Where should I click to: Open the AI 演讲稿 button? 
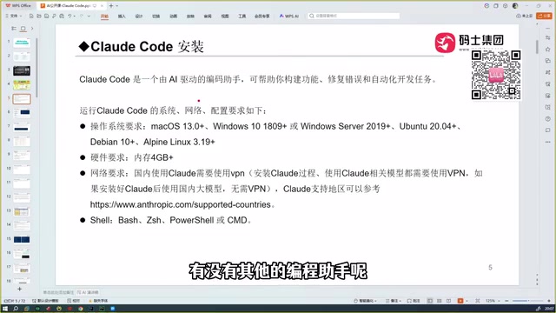(88, 292)
